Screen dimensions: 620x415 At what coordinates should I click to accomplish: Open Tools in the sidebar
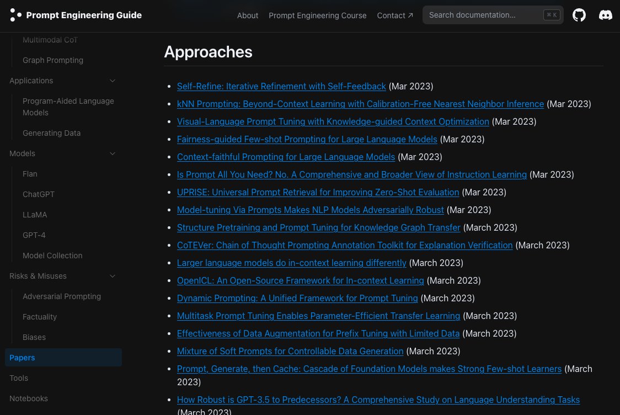click(x=19, y=378)
